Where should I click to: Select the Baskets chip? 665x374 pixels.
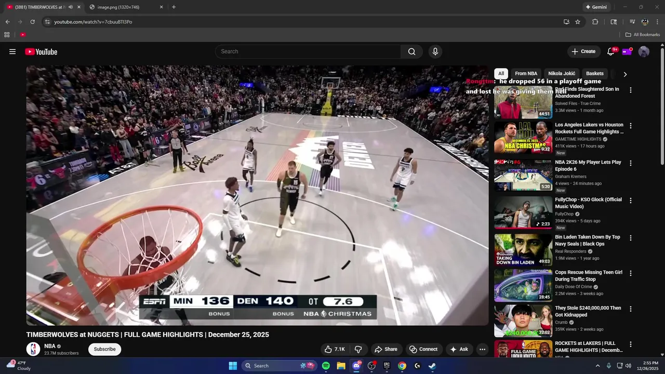(595, 74)
